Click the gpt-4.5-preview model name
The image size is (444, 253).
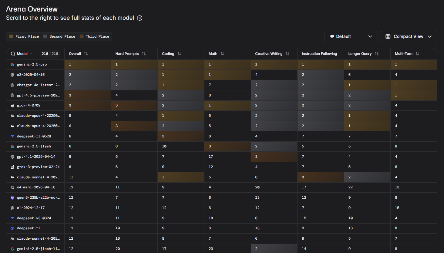click(38, 95)
